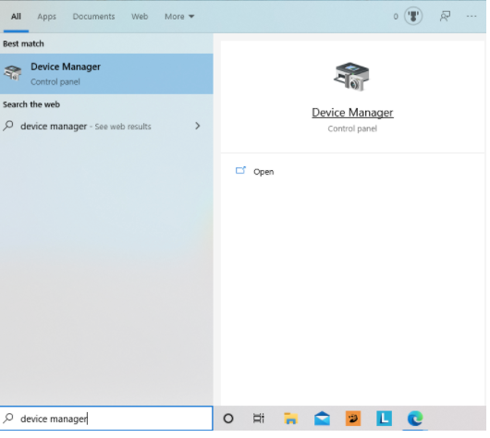Open the three-dot options menu
The width and height of the screenshot is (490, 438).
(471, 16)
